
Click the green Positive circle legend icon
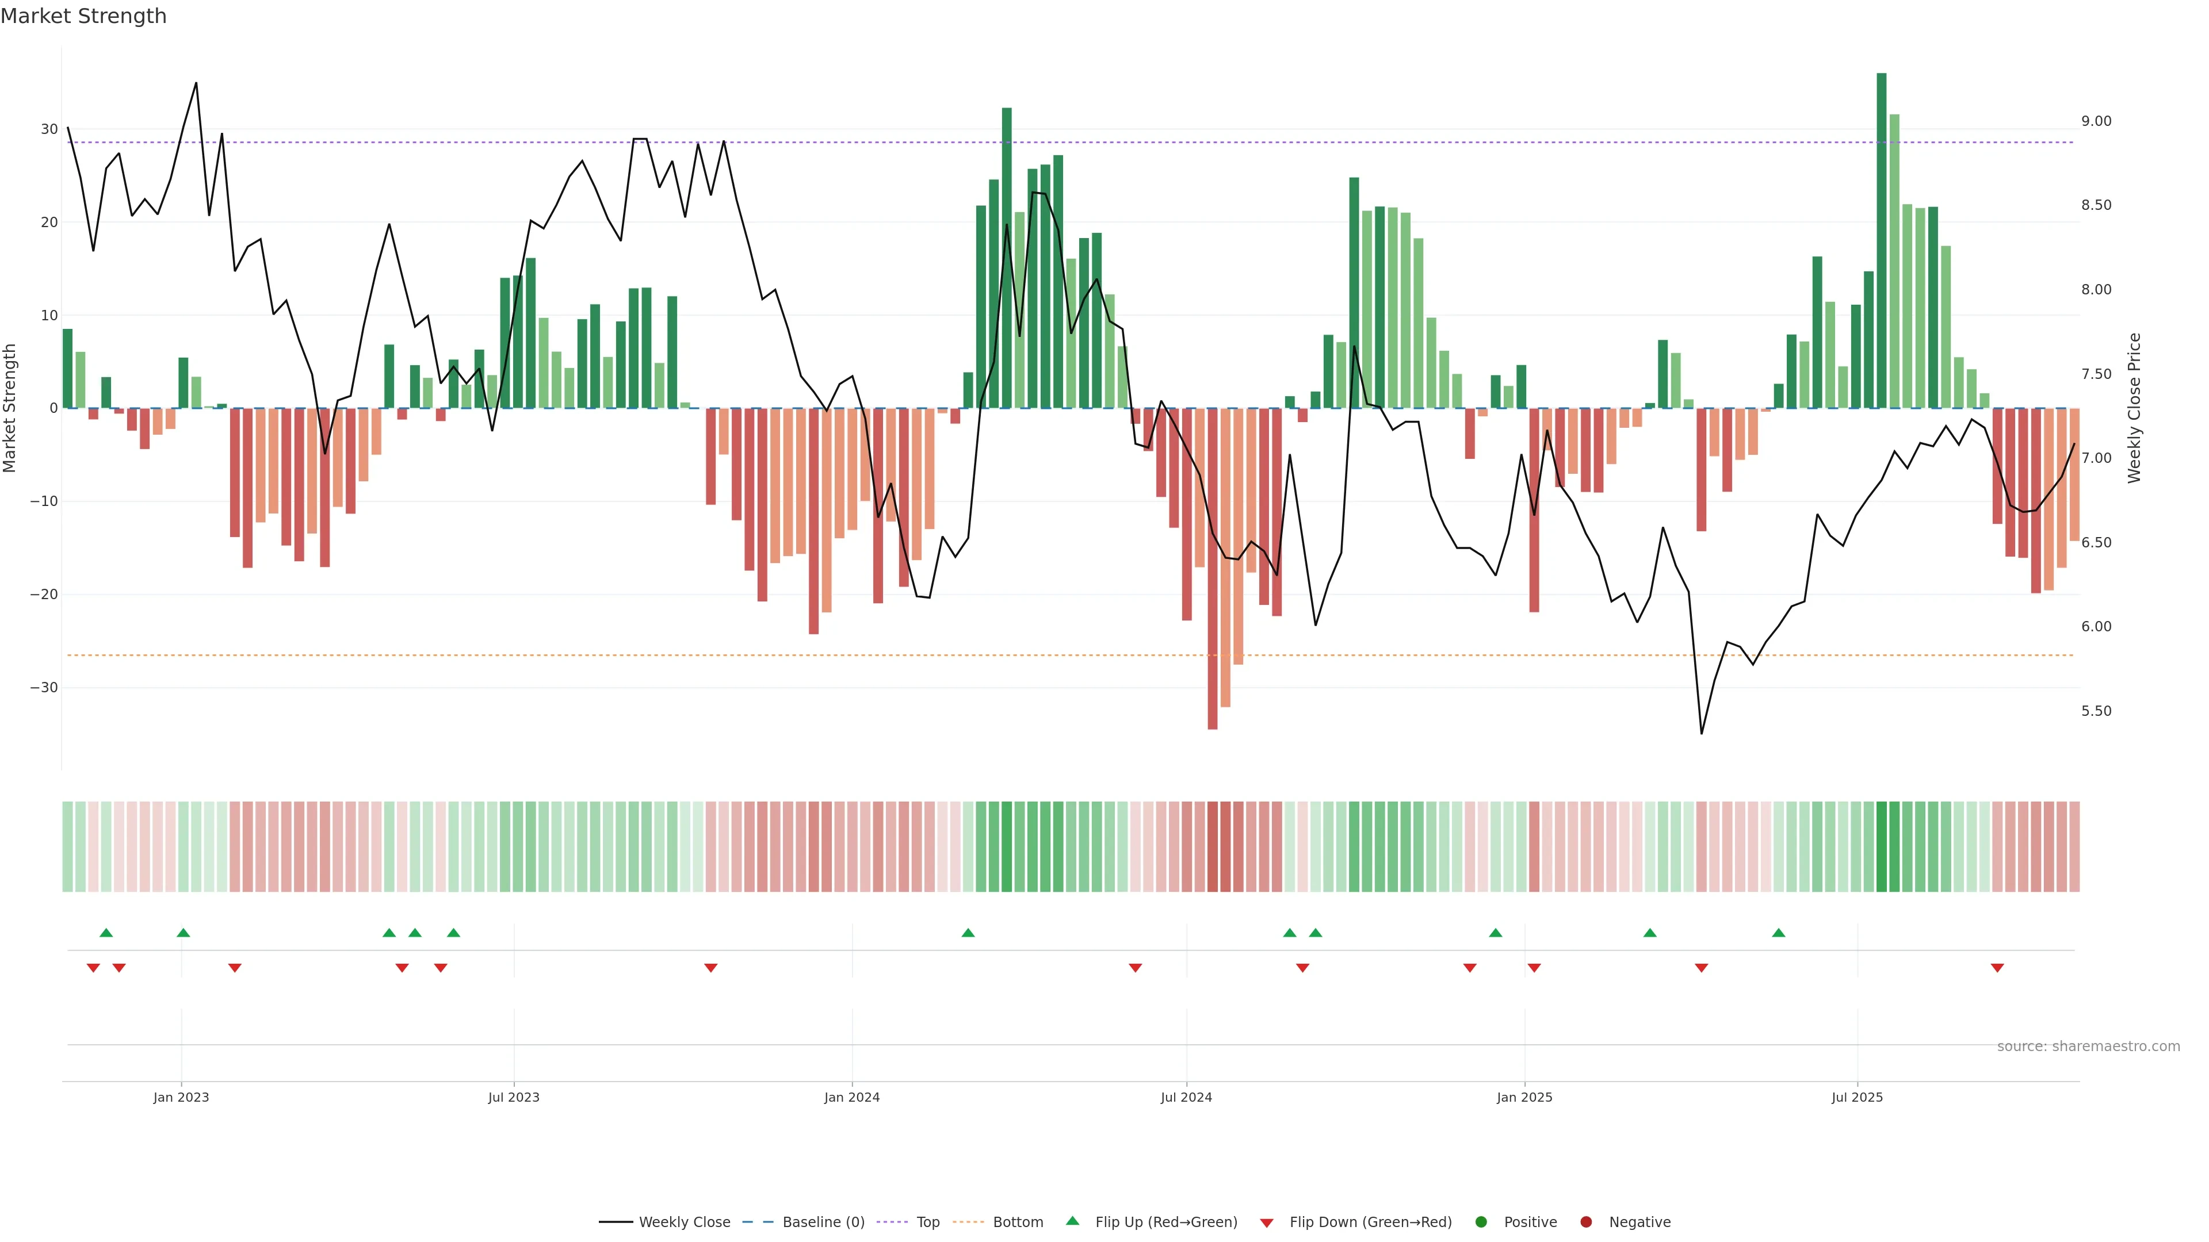[x=1481, y=1222]
